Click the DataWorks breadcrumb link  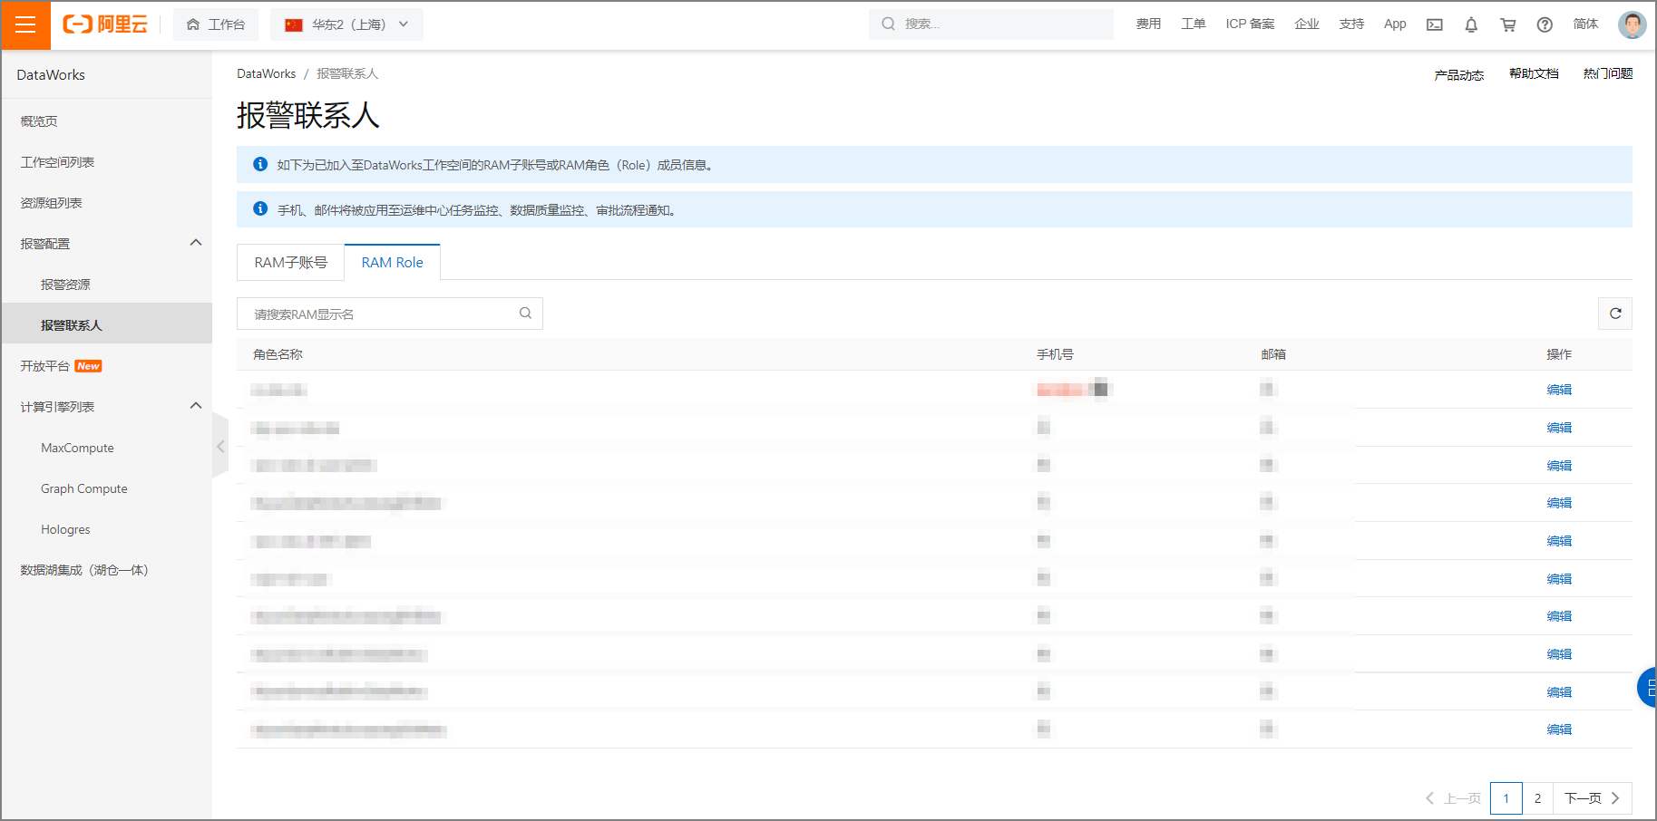coord(266,73)
